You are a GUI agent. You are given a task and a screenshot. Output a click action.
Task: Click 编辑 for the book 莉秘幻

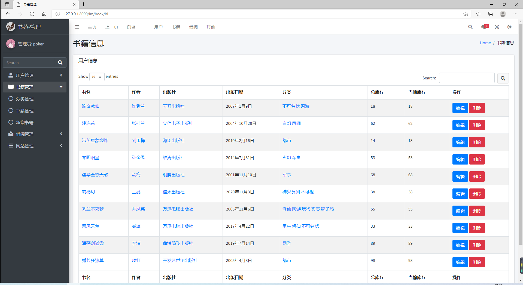(x=460, y=194)
